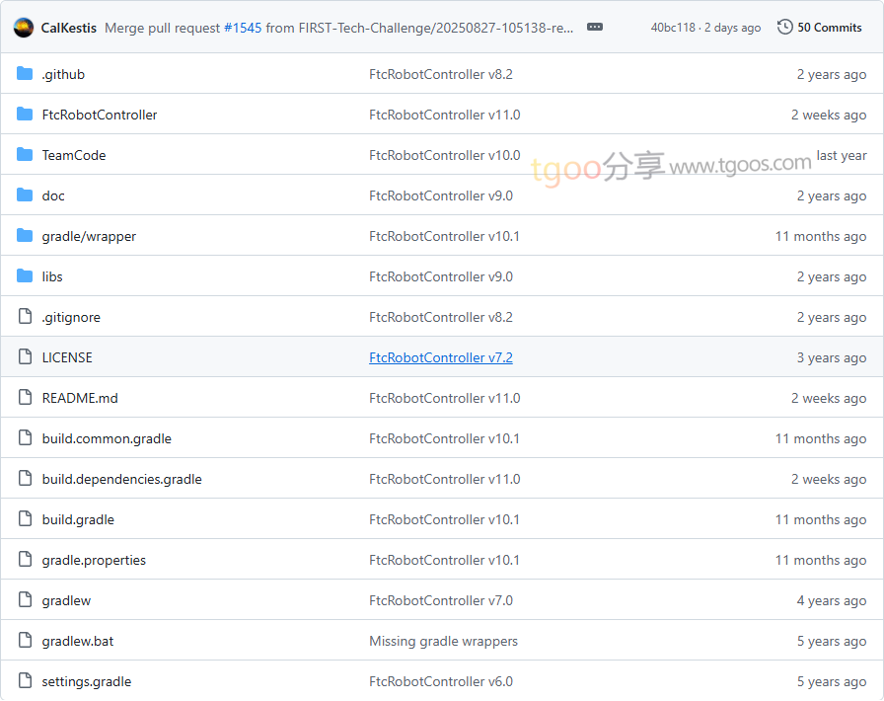Click '5 years ago' in gradlew.bat row
Image resolution: width=884 pixels, height=701 pixels.
coord(832,641)
